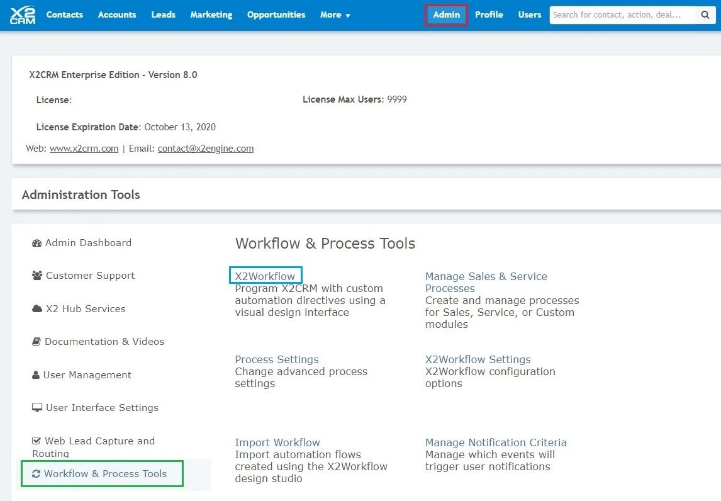Click the User Interface Settings monitor icon
The width and height of the screenshot is (721, 501).
37,408
